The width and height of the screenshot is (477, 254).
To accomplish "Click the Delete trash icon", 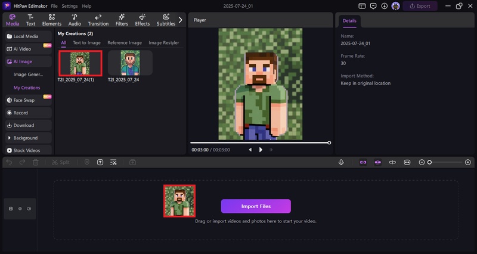I will 36,162.
